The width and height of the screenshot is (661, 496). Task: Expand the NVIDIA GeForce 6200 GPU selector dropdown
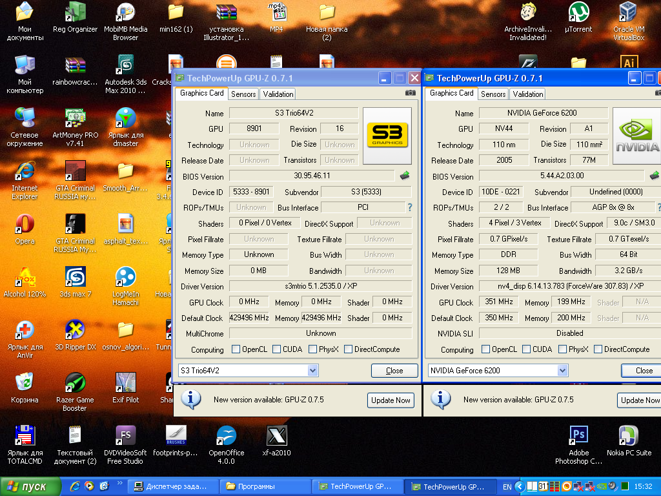pyautogui.click(x=563, y=370)
